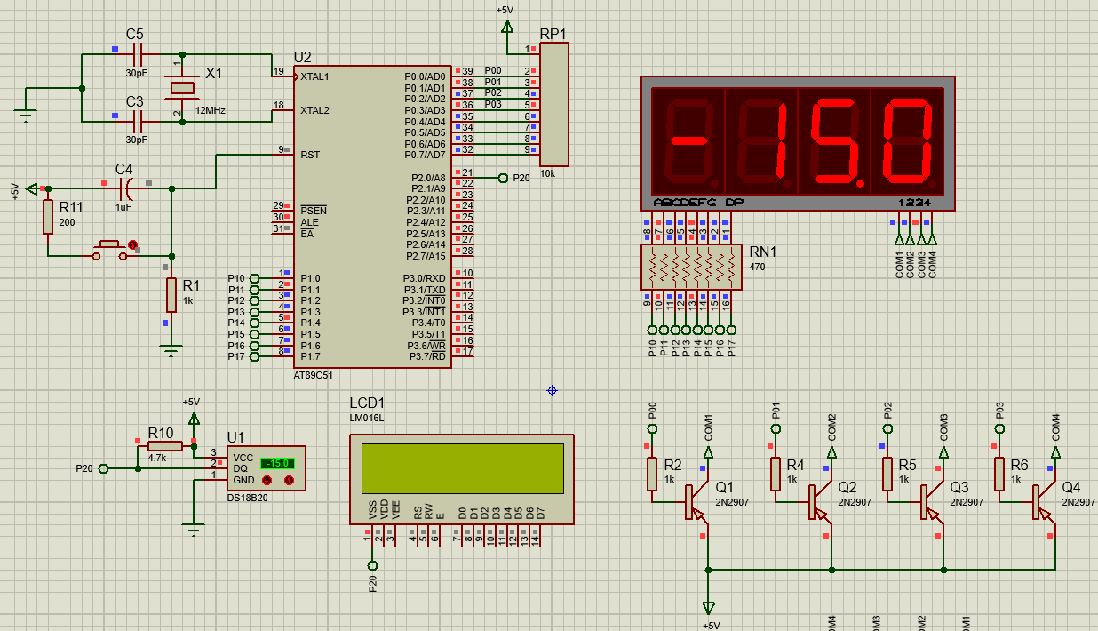Click the LM016L part name label
Image resolution: width=1098 pixels, height=631 pixels.
point(367,418)
